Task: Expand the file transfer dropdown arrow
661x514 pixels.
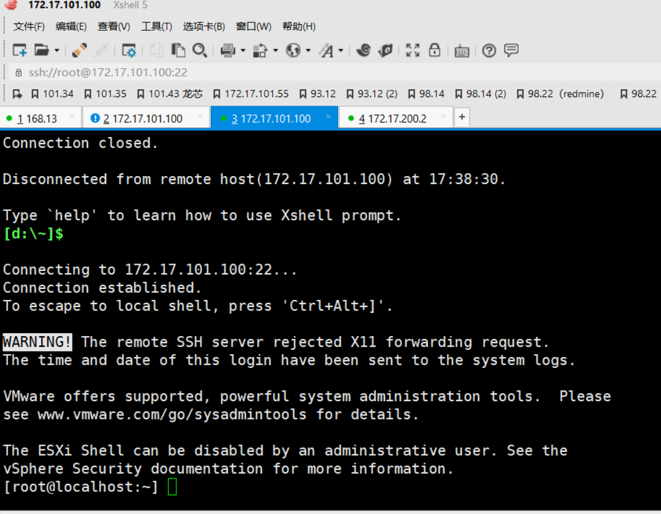Action: [276, 51]
